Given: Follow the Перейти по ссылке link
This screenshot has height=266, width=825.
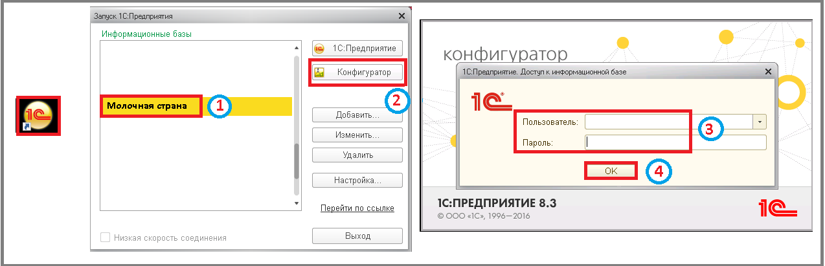Looking at the screenshot, I should pyautogui.click(x=357, y=208).
